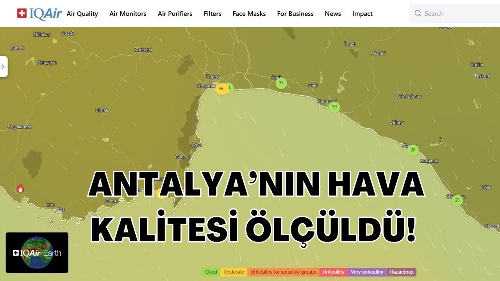Select the 28 AQI marker near Alanya
The height and width of the screenshot is (281, 500).
pos(413,150)
